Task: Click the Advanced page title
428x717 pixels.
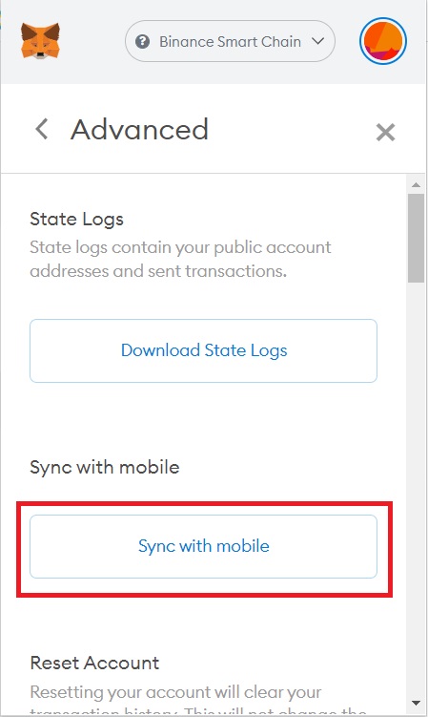Action: (x=139, y=130)
